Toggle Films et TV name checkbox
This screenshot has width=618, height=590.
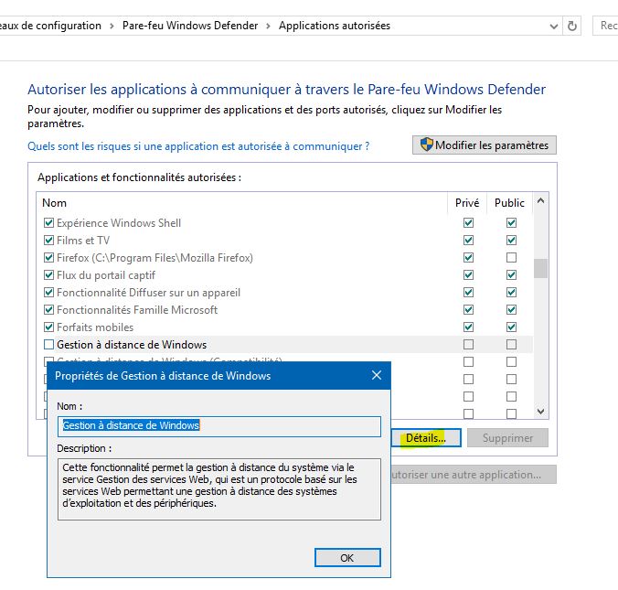[x=48, y=241]
